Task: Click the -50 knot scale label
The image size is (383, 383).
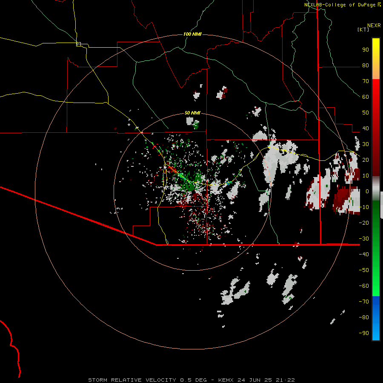Action: pyautogui.click(x=364, y=270)
